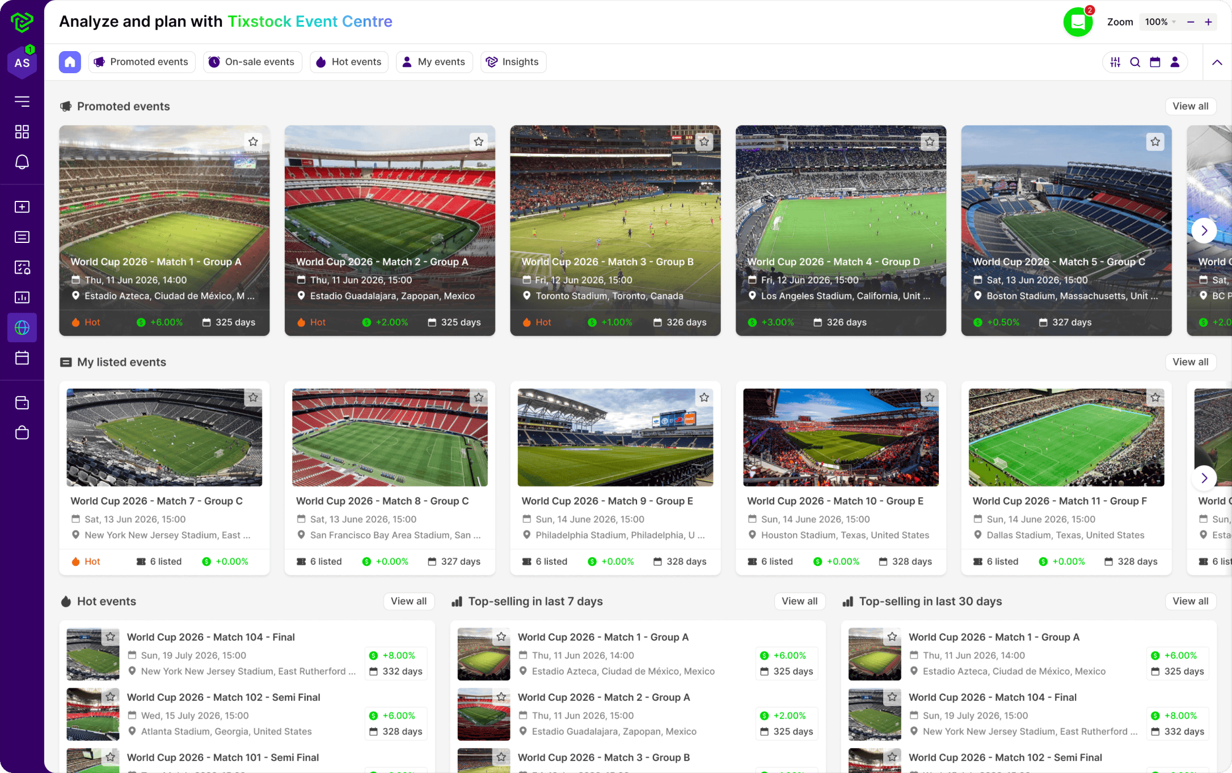Open the Tixstock logo home link

pyautogui.click(x=22, y=22)
